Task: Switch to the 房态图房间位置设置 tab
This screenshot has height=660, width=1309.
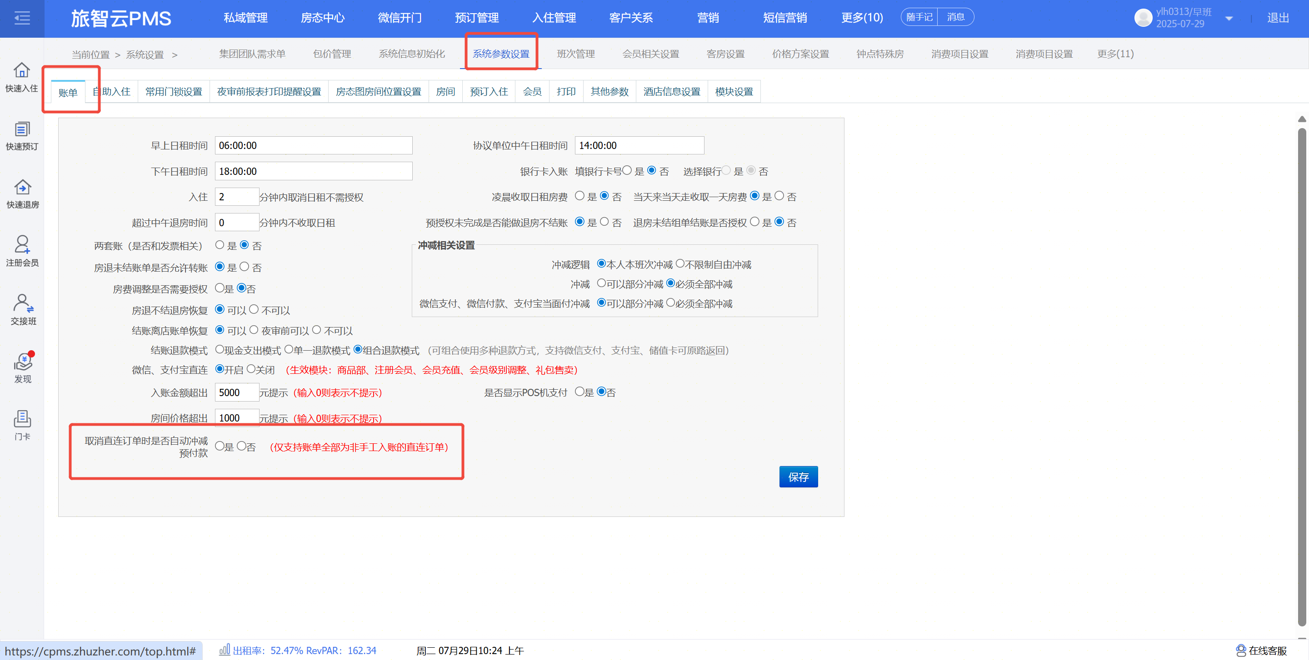Action: 379,92
